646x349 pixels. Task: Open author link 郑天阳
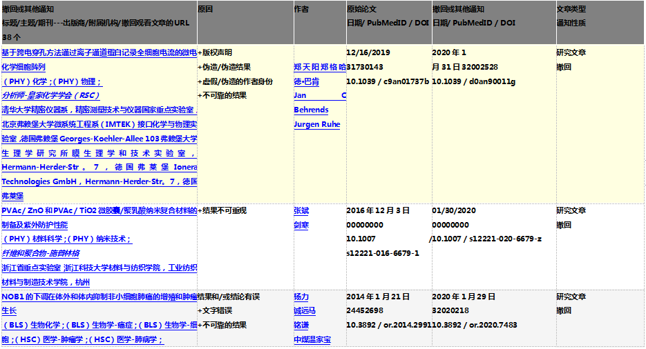pos(307,67)
